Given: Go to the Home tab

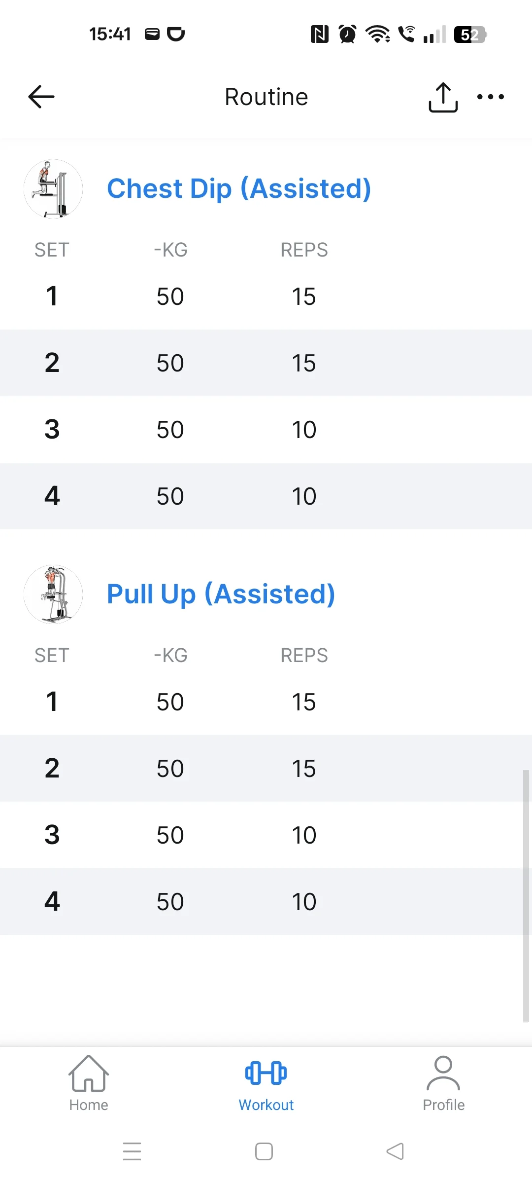Looking at the screenshot, I should [89, 1083].
